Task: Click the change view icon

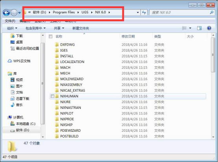Action: coord(184,28)
